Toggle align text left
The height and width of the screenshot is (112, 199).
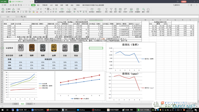pyautogui.click(x=45, y=12)
